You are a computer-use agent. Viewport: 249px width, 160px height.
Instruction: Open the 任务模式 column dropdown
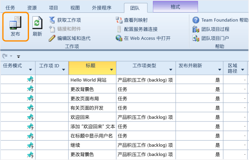[x=31, y=70]
